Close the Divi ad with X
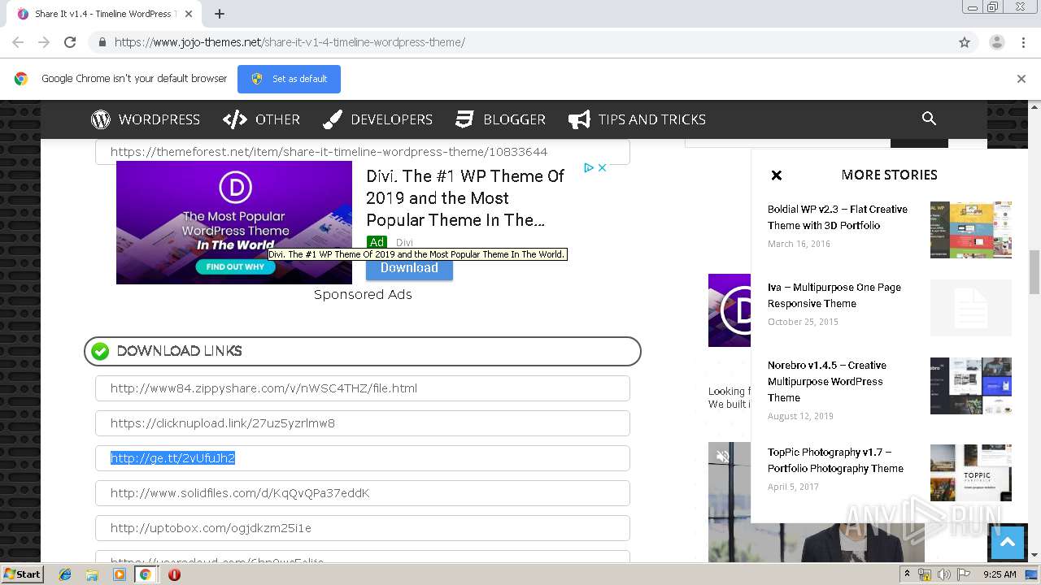This screenshot has height=585, width=1041. tap(603, 167)
